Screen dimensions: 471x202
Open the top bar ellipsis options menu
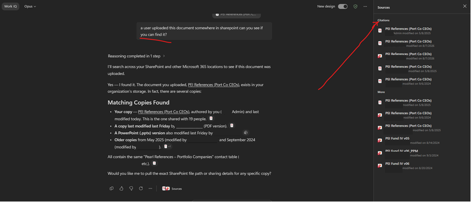click(x=365, y=6)
